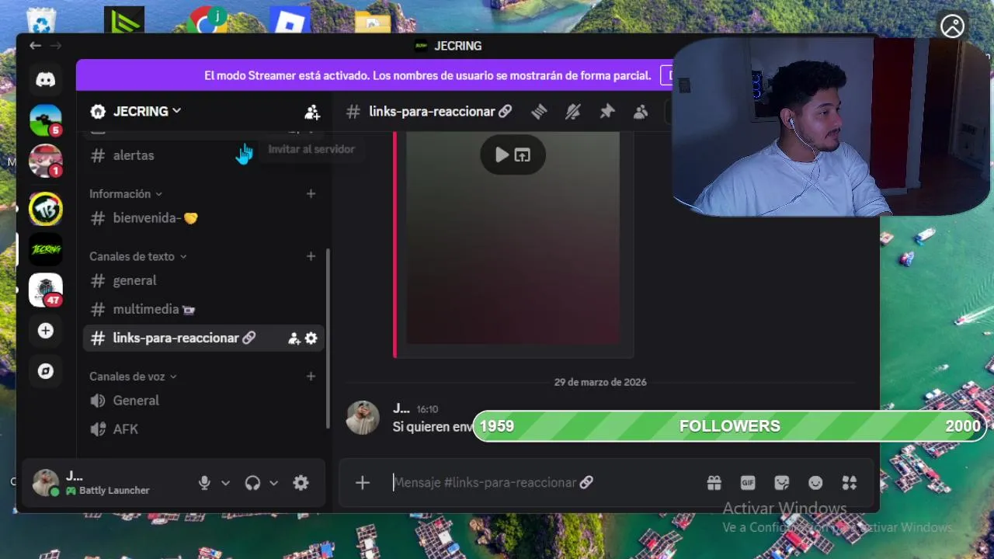Create channel in Canales de voz
This screenshot has height=559, width=994.
point(311,377)
